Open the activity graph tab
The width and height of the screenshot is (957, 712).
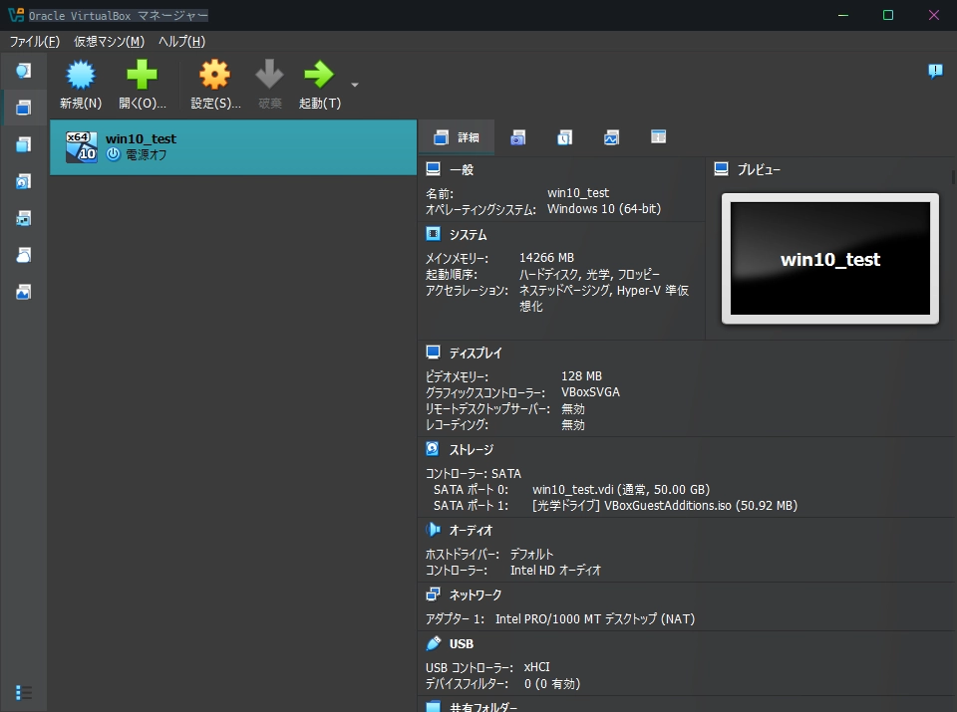click(x=611, y=137)
